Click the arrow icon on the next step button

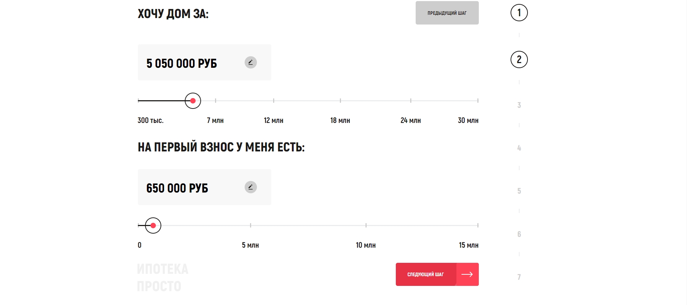[467, 274]
